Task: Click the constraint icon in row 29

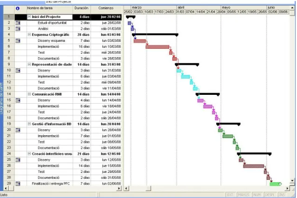Action: coord(18,184)
